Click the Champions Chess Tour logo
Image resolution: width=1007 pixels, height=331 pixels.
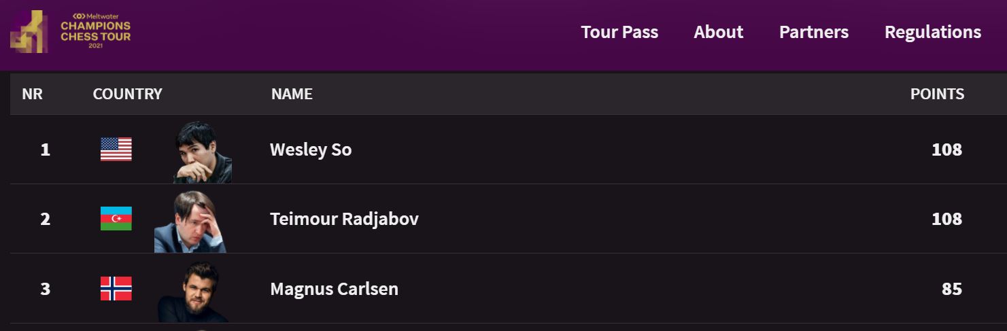coord(71,31)
